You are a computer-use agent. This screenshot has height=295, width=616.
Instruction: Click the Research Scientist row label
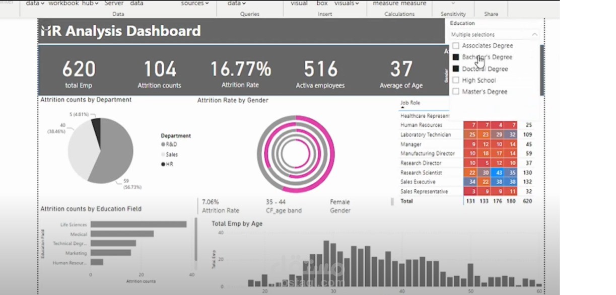422,173
